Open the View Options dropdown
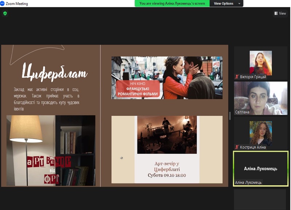The height and width of the screenshot is (210, 291). 223,4
